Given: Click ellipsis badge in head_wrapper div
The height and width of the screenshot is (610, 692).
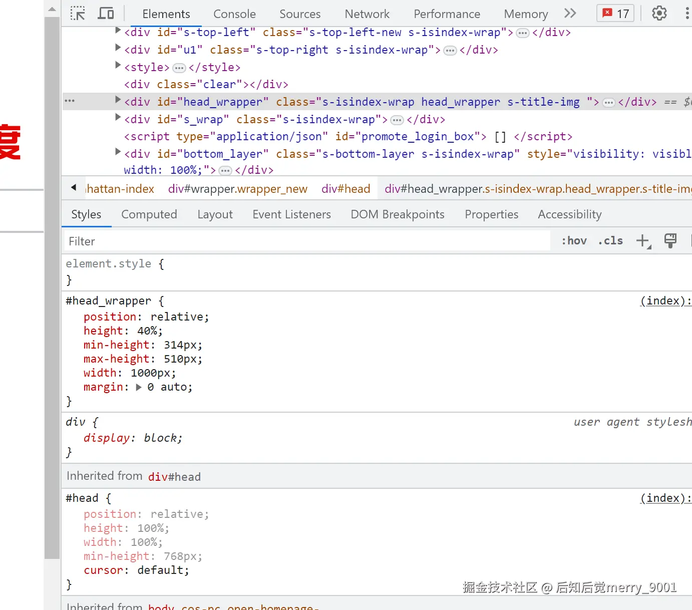Looking at the screenshot, I should (608, 103).
